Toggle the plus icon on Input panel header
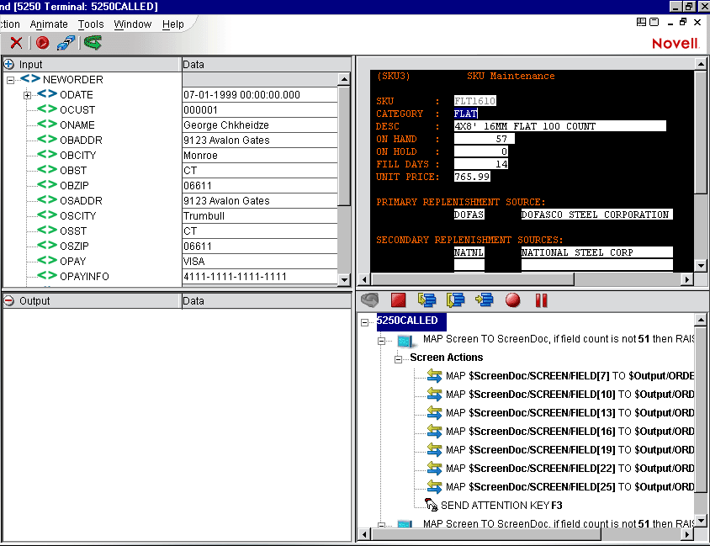710x546 pixels. (8, 64)
